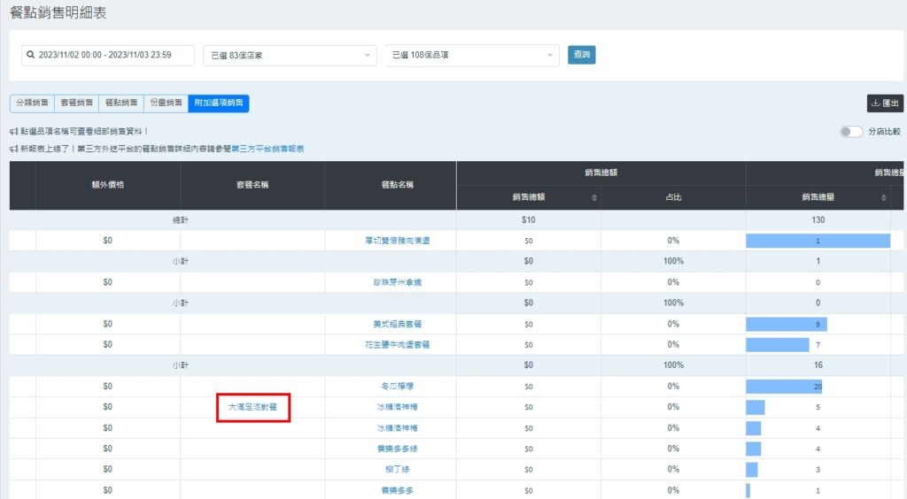Select the 附加選項銷售 tab

click(219, 104)
